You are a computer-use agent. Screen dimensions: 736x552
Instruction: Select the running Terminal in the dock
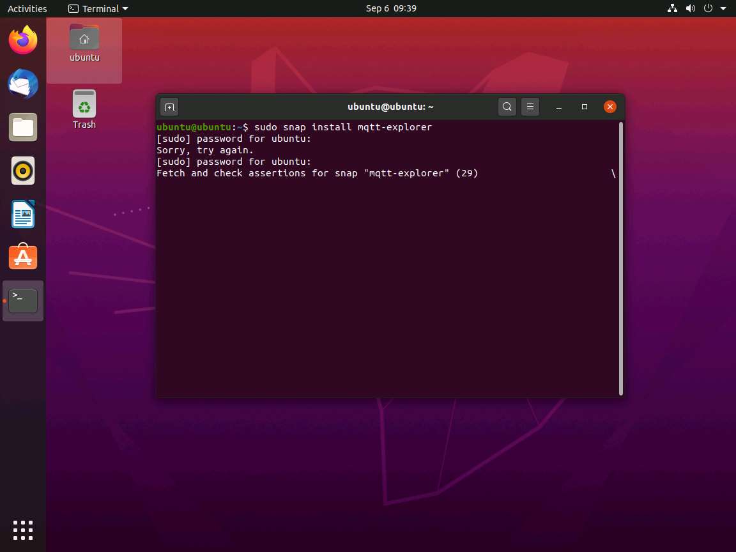pyautogui.click(x=23, y=300)
